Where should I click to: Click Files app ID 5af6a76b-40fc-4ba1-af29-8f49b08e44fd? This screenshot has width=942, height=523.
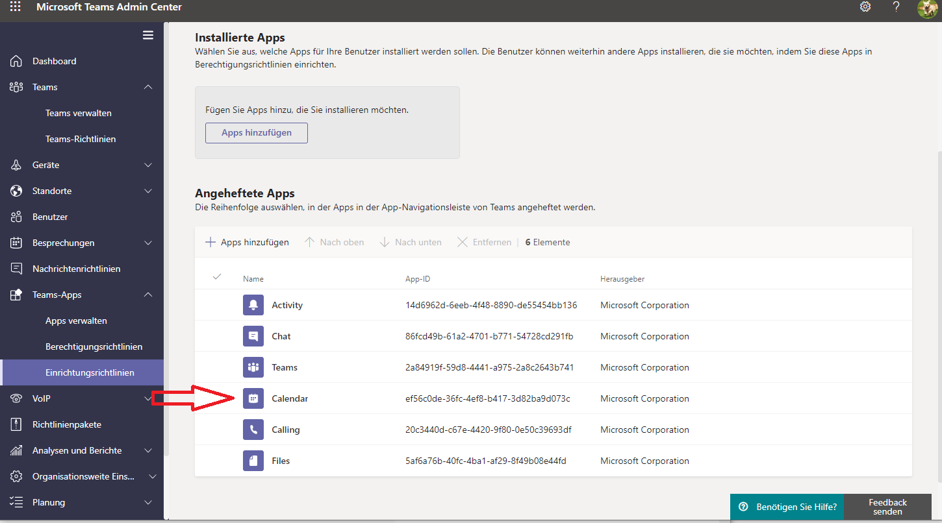(x=486, y=461)
